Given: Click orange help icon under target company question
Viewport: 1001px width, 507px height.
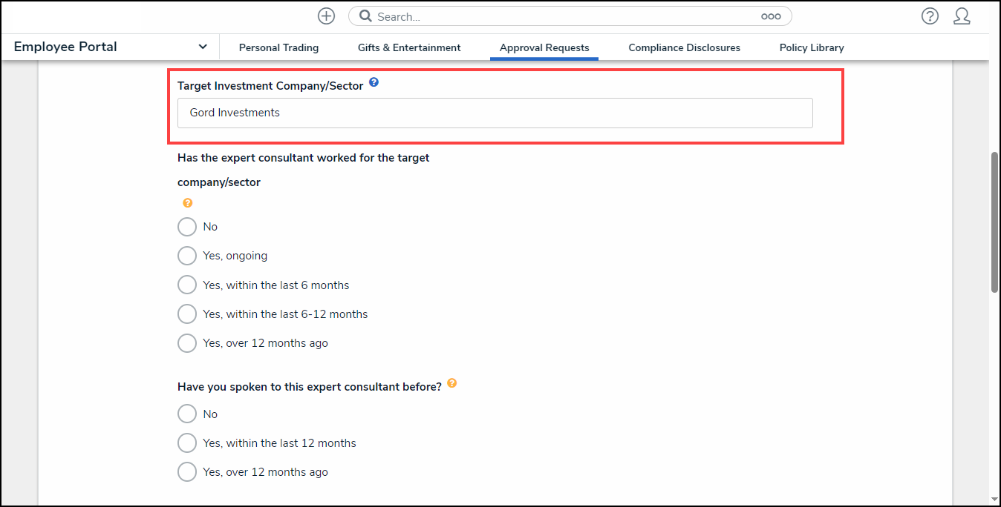Looking at the screenshot, I should [188, 202].
